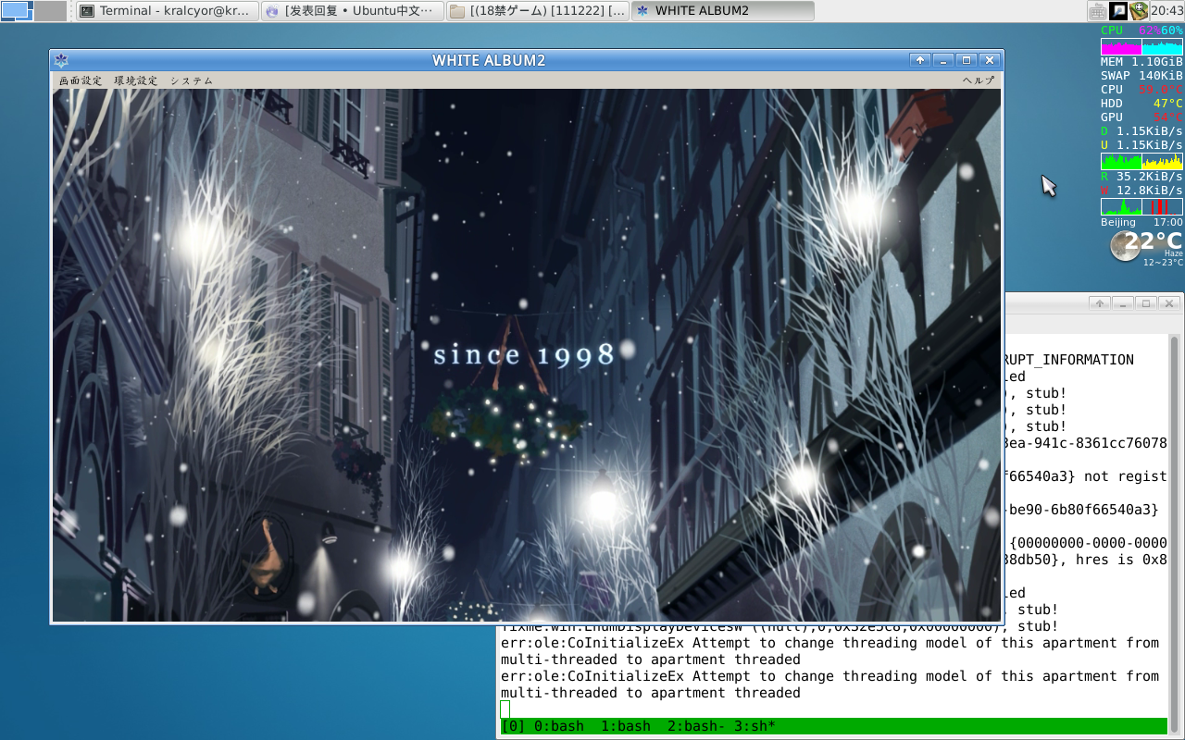
Task: Click the 'since 1998' text in game
Action: click(x=525, y=354)
